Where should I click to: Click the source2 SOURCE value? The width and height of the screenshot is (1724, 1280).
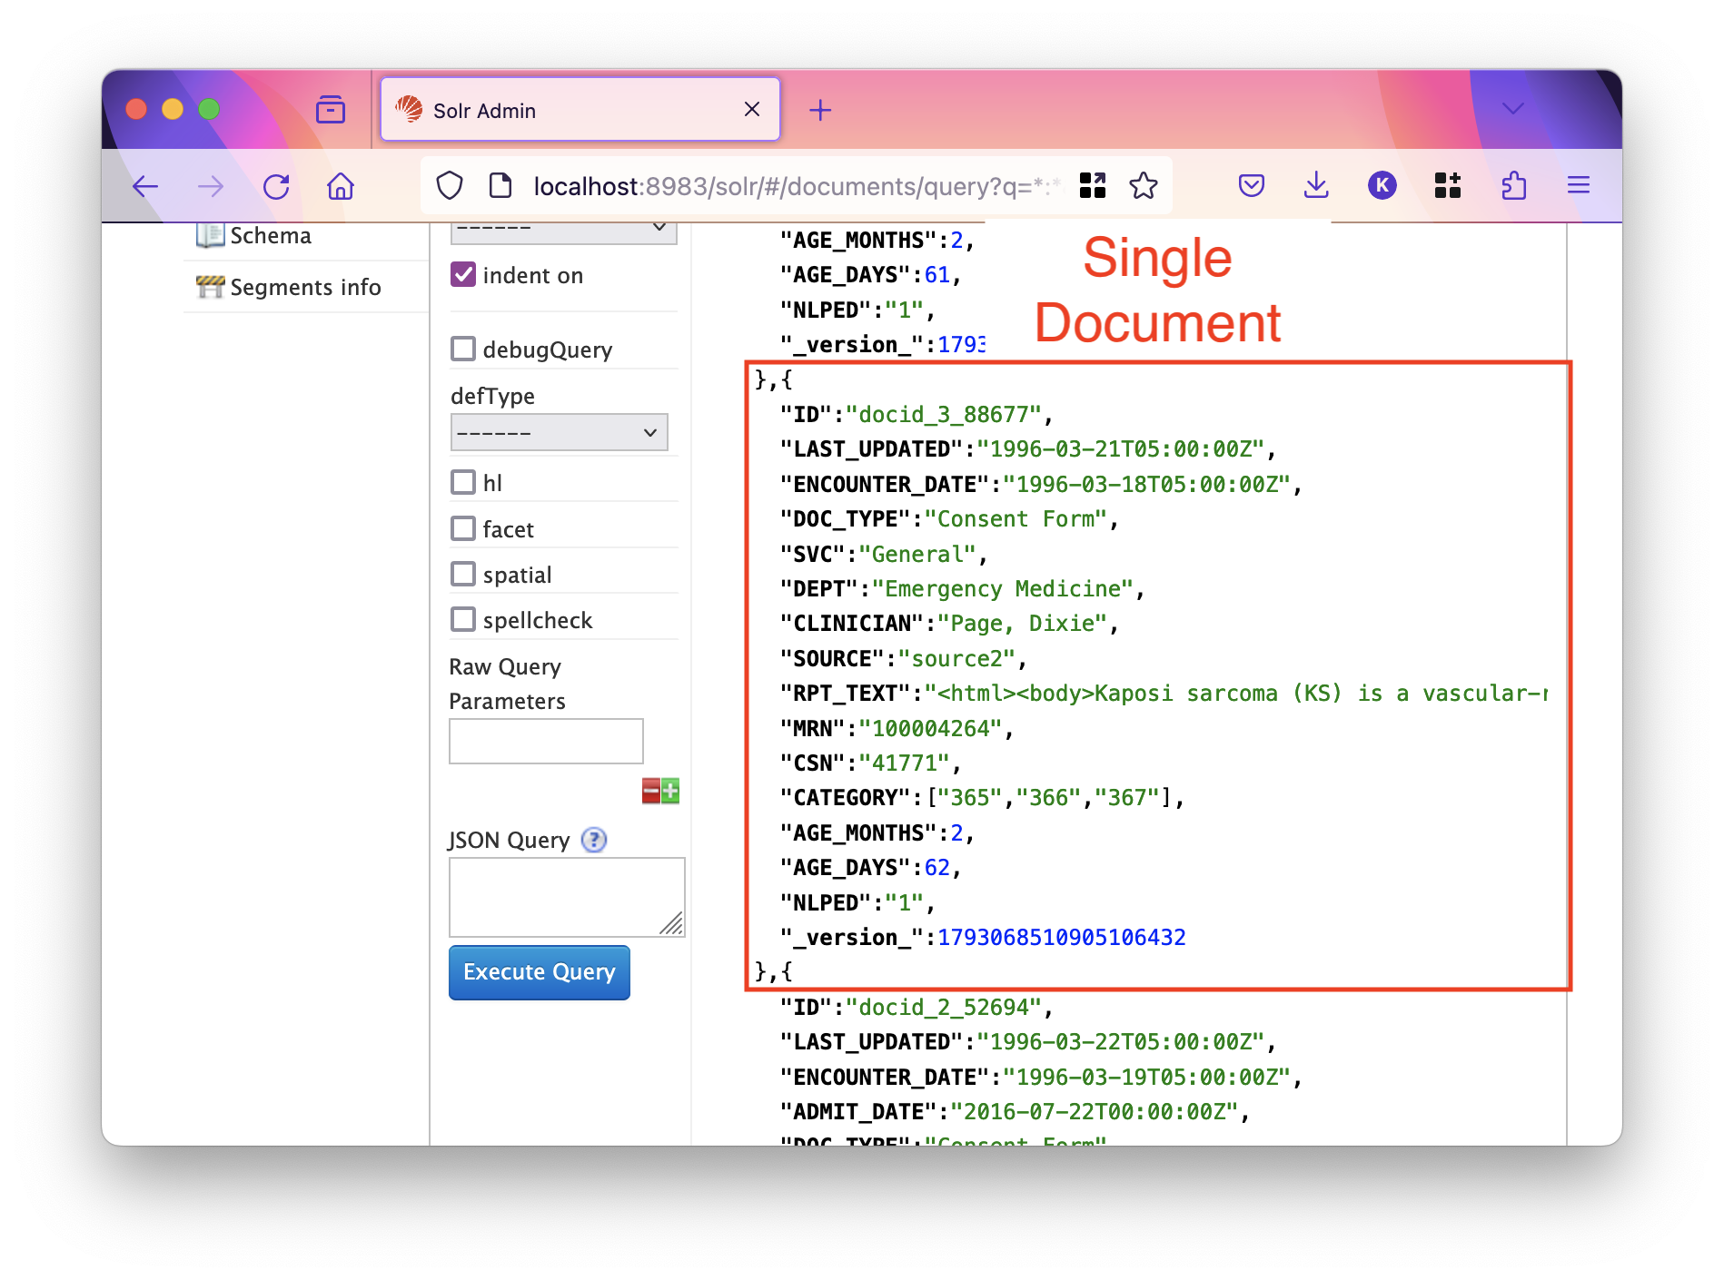(956, 659)
